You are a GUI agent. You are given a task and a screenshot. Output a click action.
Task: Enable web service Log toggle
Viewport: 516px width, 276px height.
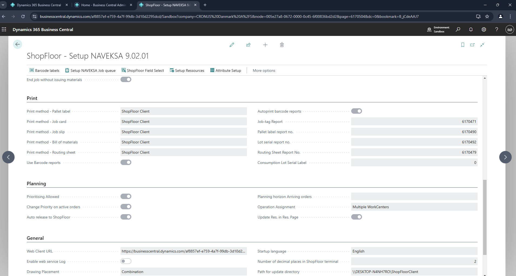tap(126, 261)
